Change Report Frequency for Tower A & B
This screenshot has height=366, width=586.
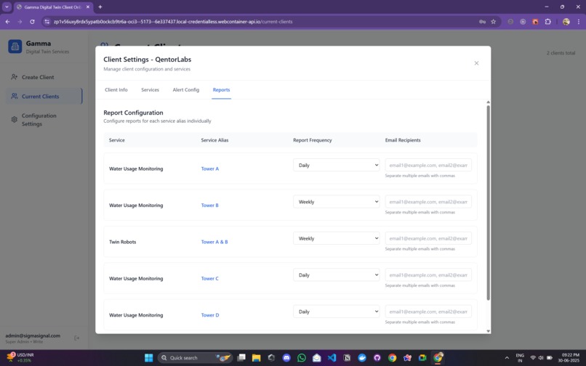[x=337, y=238]
